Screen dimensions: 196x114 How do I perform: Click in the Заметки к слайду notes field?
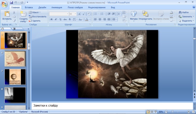(112, 106)
